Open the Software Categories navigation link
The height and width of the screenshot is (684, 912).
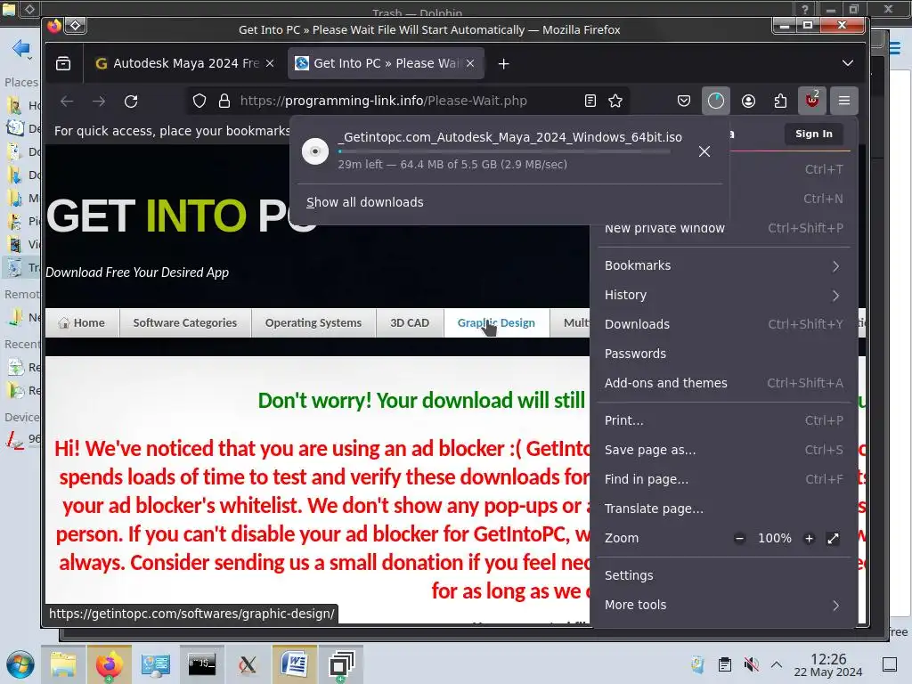[185, 322]
